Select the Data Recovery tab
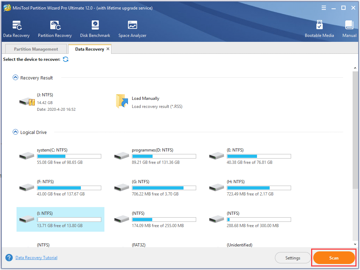Viewport: 360px width, 270px height. 90,49
